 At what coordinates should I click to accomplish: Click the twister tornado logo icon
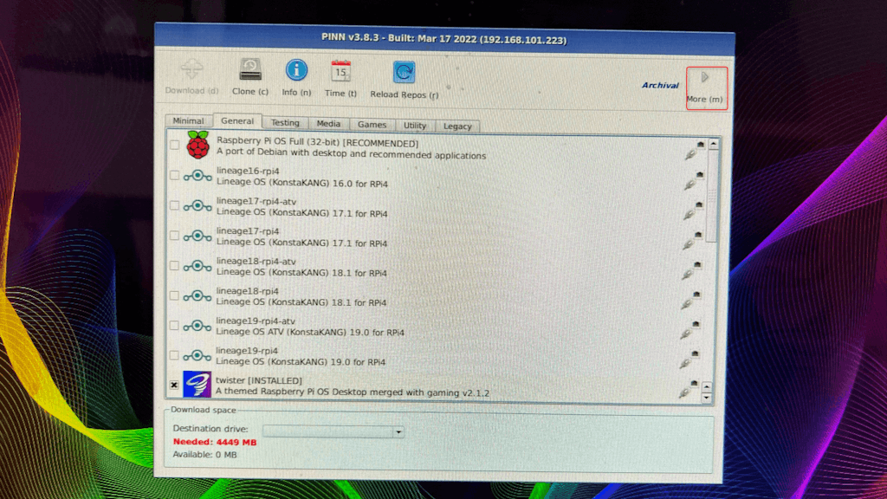click(x=197, y=385)
